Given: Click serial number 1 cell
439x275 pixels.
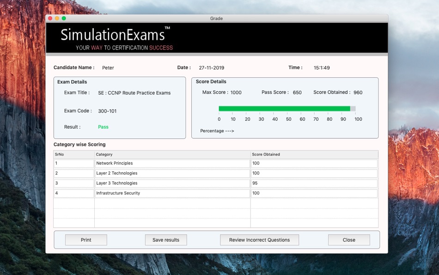Looking at the screenshot, I should (x=74, y=163).
